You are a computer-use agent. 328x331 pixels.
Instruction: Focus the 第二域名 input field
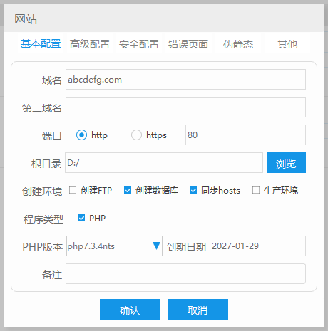tap(185, 107)
